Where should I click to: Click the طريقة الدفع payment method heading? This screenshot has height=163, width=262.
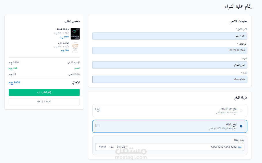tap(241, 98)
